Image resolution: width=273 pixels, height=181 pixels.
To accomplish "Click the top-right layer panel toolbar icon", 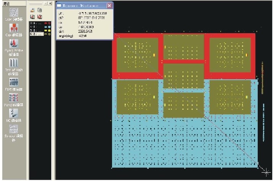I will point(39,10).
